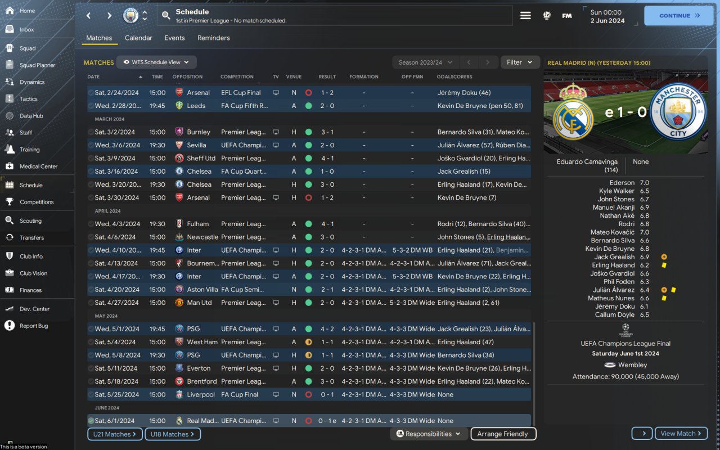
Task: Open the Dynamics screen
Action: coord(37,82)
